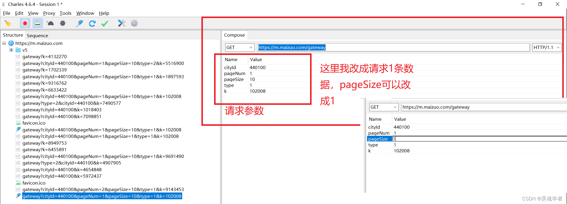Select gateway?type=2&cityId=440100&k=7490577
The image size is (567, 204).
pos(72,103)
